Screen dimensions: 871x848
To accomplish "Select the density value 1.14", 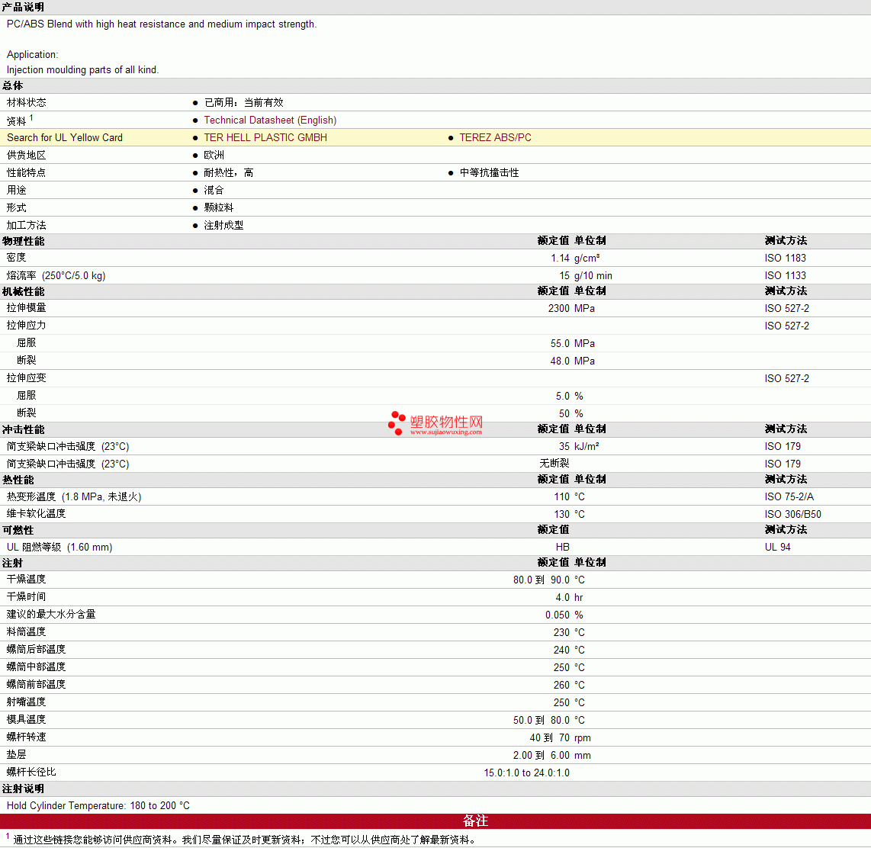I will pyautogui.click(x=560, y=259).
